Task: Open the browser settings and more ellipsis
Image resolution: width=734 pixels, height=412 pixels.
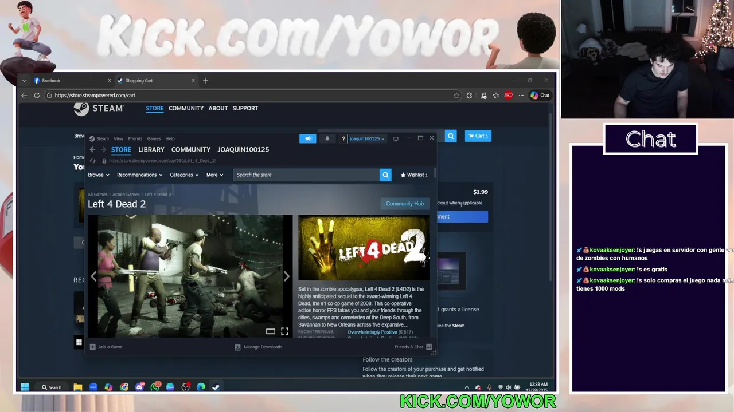Action: coord(521,96)
